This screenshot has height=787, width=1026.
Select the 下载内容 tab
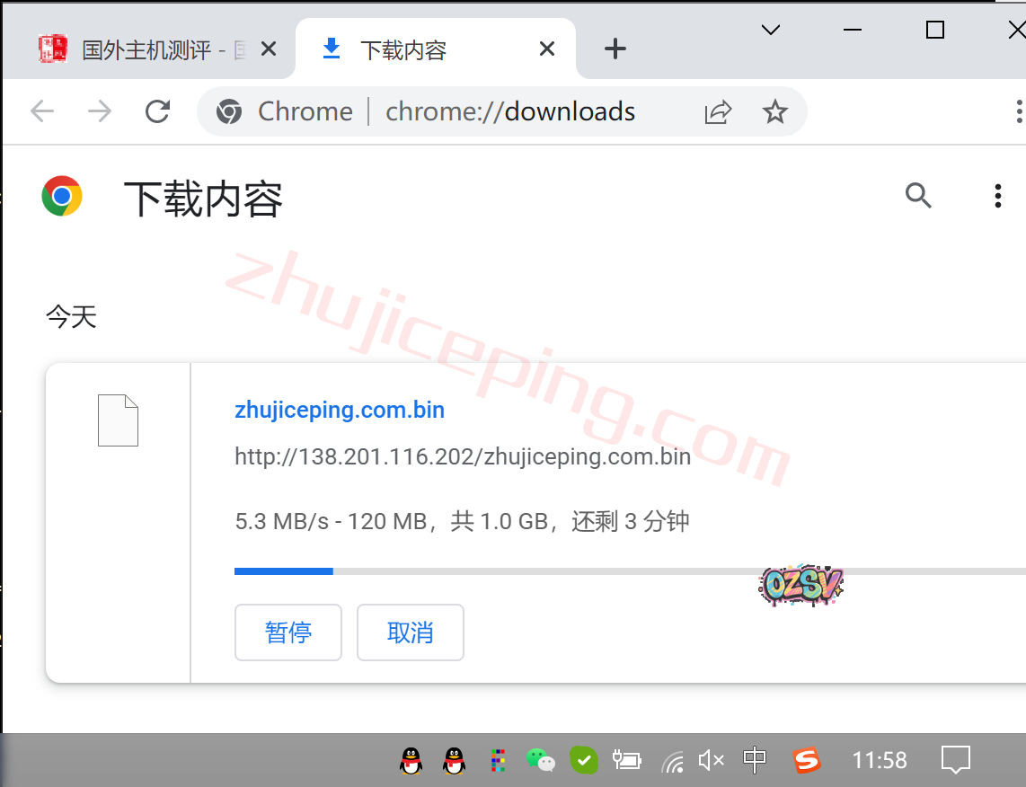[x=404, y=49]
